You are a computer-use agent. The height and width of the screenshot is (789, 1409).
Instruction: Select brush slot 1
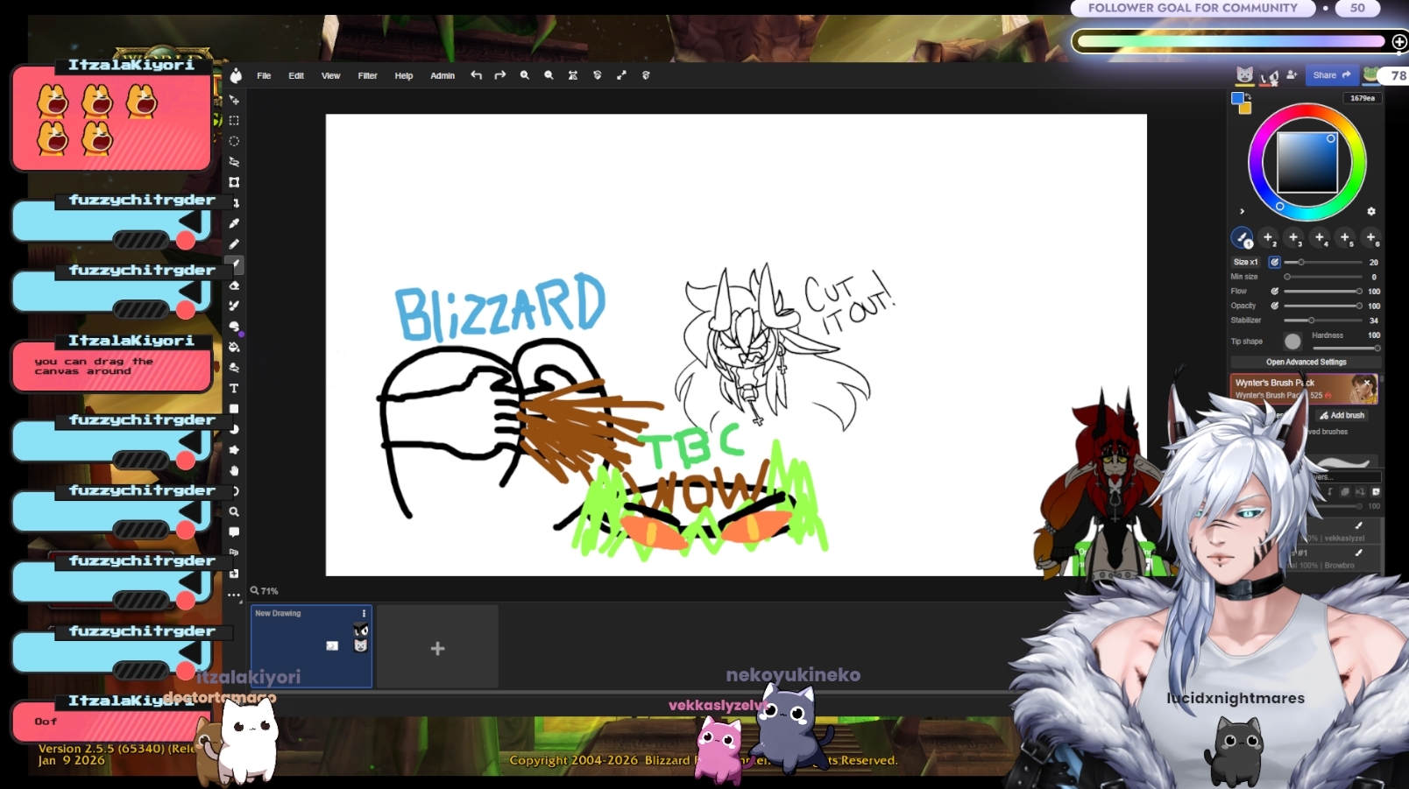click(x=1243, y=237)
